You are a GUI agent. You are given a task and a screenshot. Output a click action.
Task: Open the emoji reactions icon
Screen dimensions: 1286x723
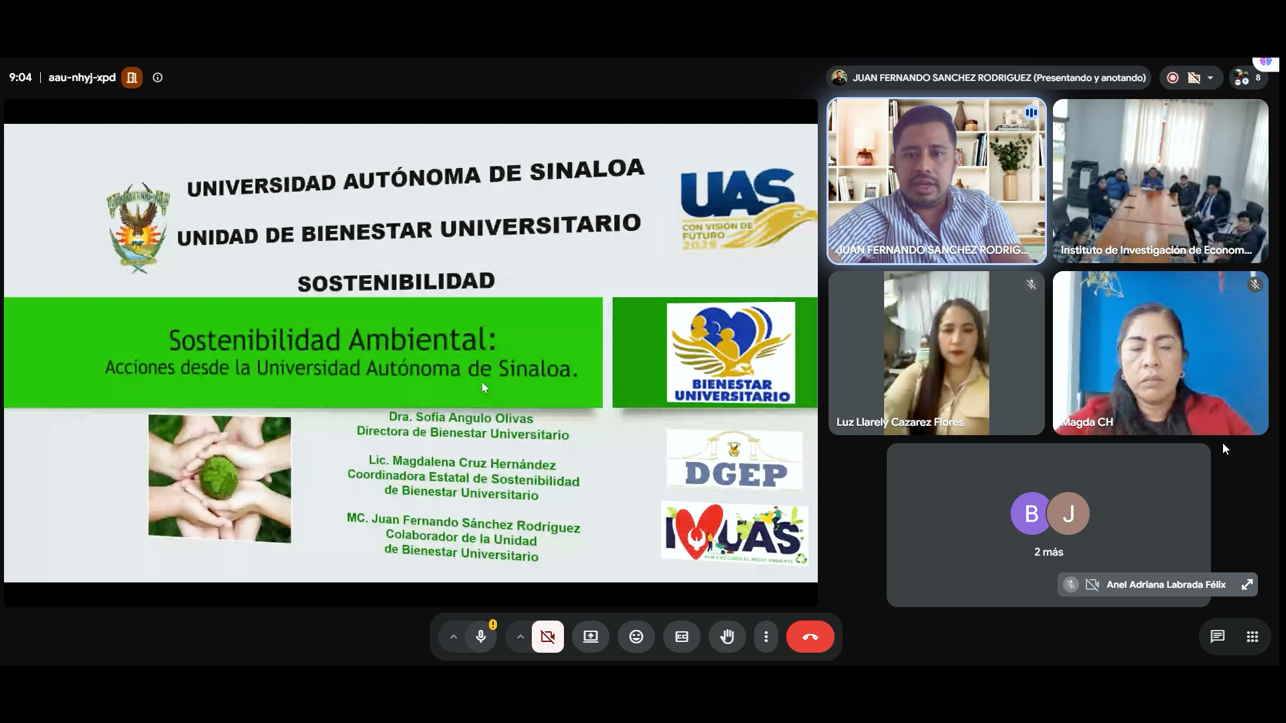pos(636,637)
